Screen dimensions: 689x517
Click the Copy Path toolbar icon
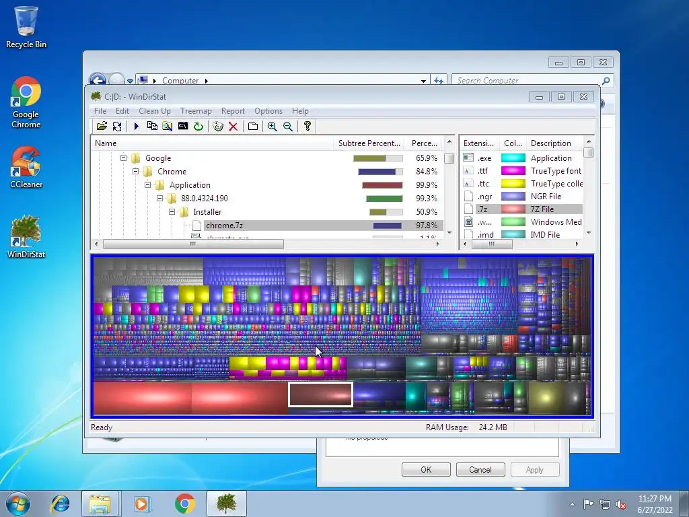(152, 126)
